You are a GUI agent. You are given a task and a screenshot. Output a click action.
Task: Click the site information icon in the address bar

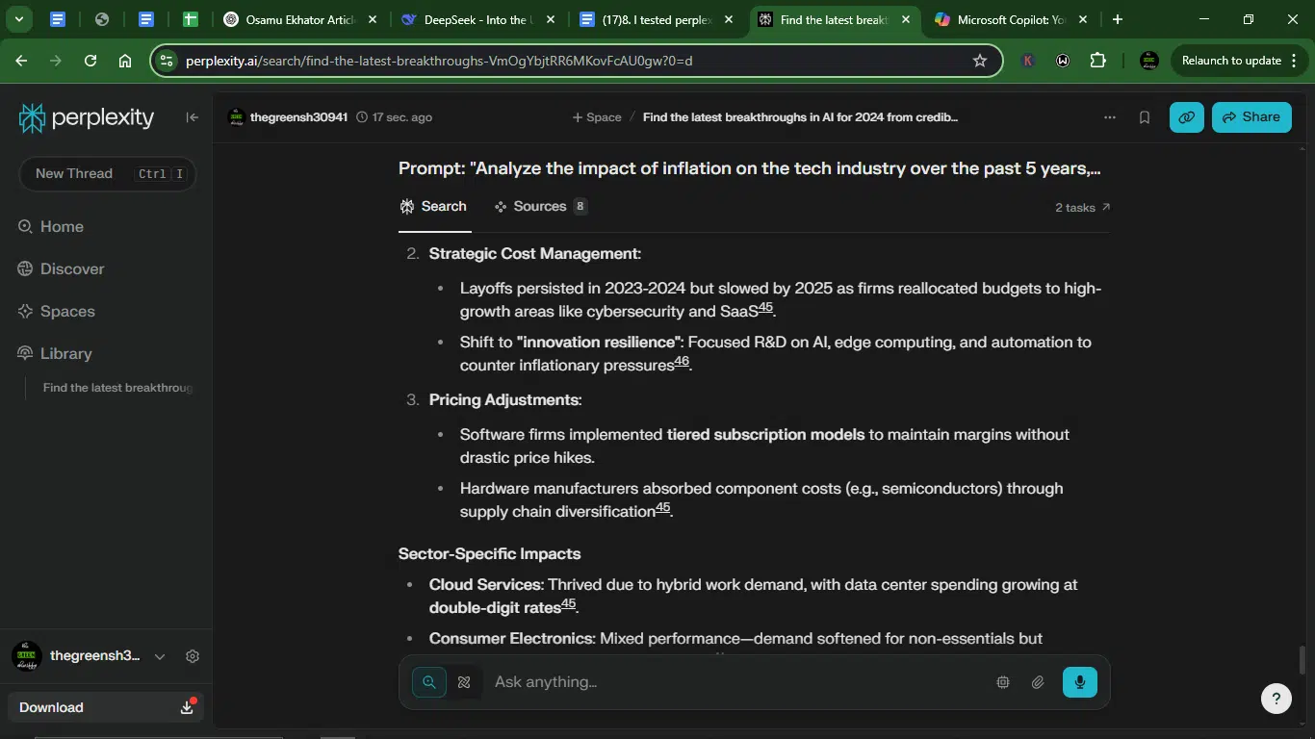point(167,61)
